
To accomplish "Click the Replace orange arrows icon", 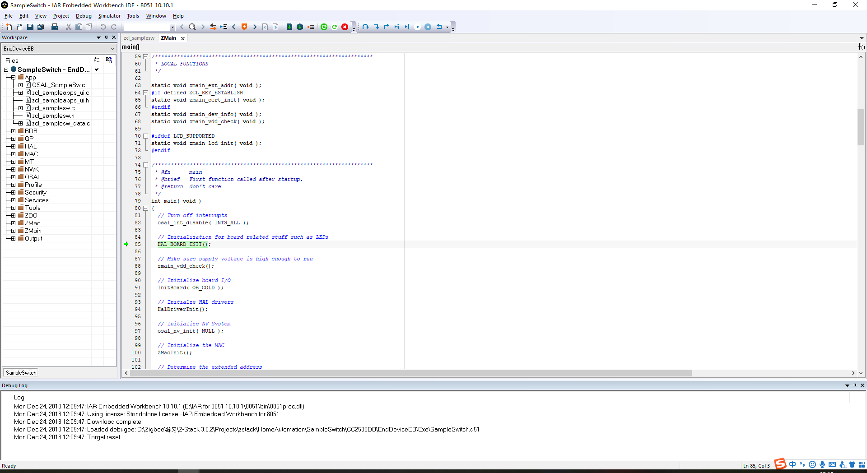I will (213, 27).
